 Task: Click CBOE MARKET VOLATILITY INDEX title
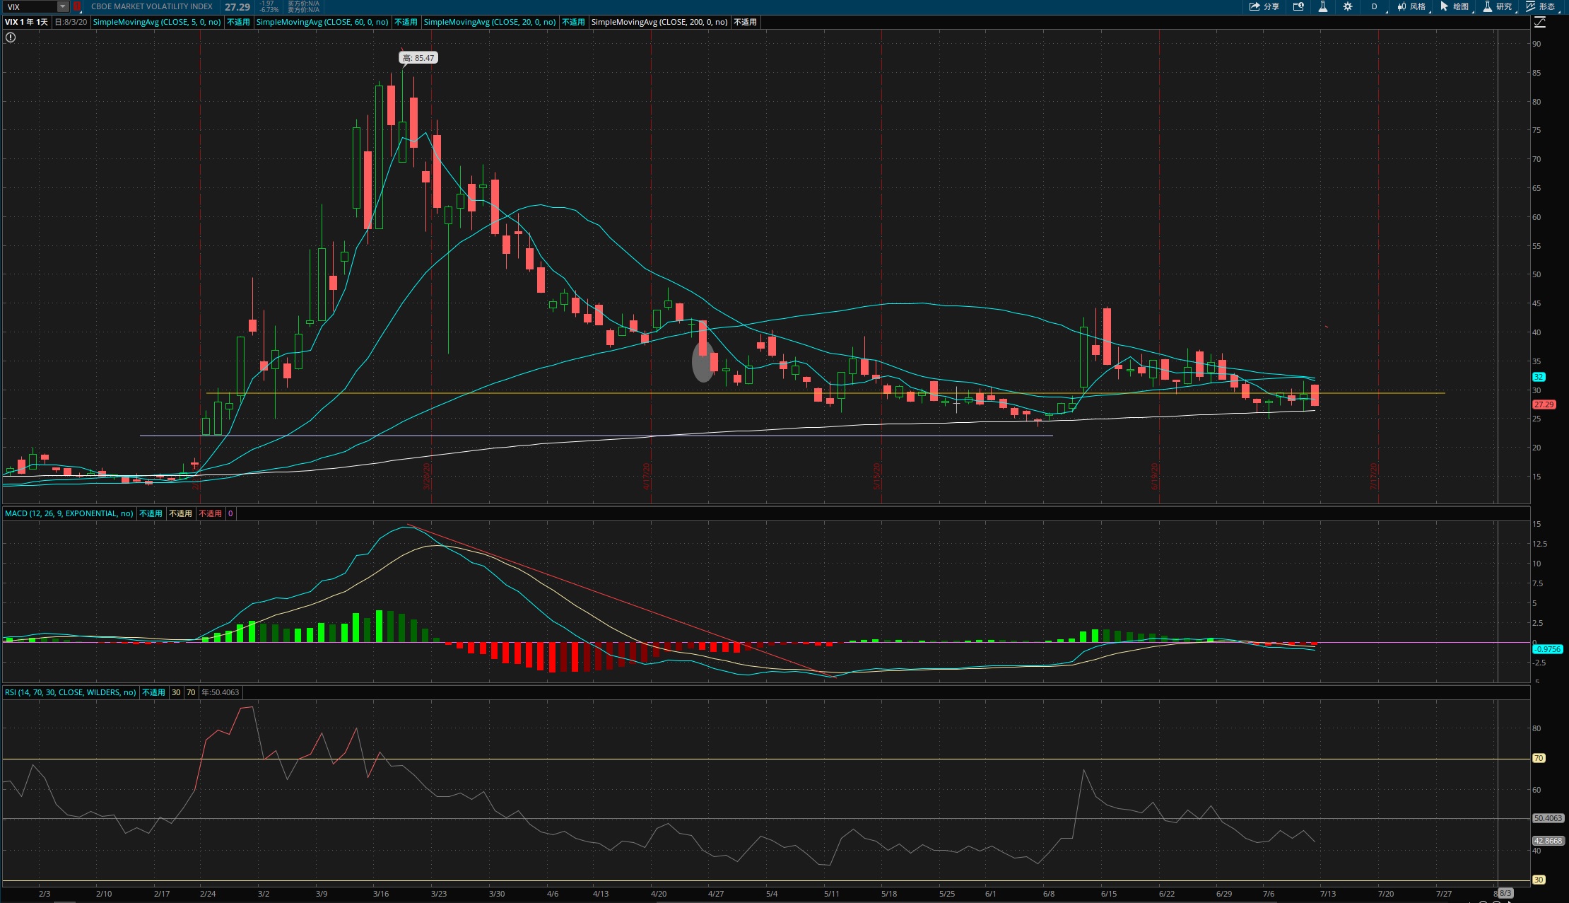point(152,6)
